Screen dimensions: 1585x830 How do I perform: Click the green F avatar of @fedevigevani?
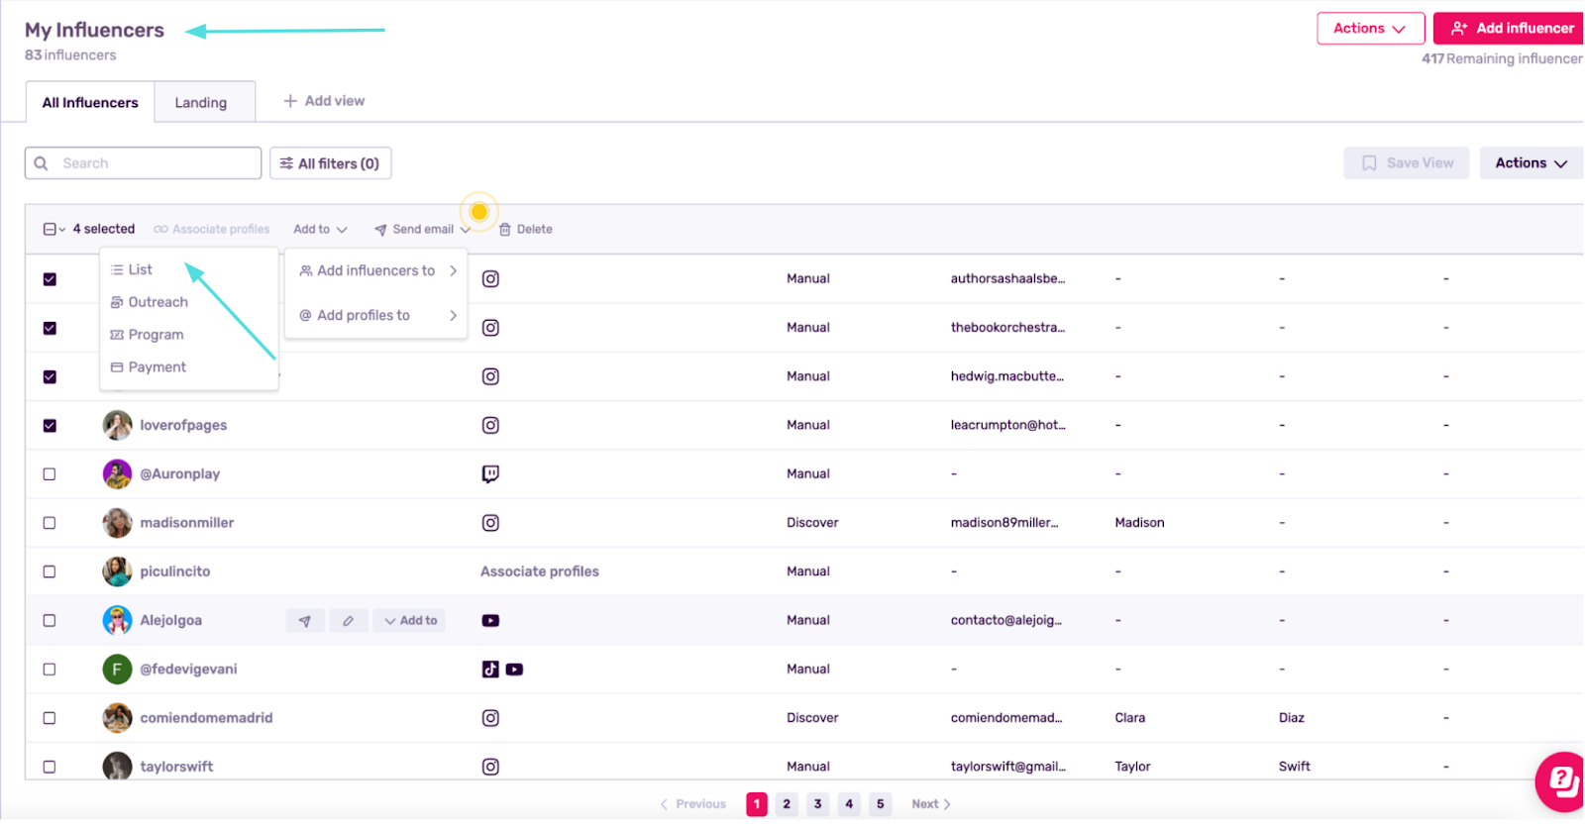[x=117, y=670]
